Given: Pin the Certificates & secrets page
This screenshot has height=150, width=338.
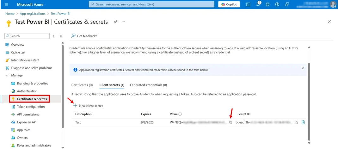Looking at the screenshot, I should pyautogui.click(x=115, y=22).
